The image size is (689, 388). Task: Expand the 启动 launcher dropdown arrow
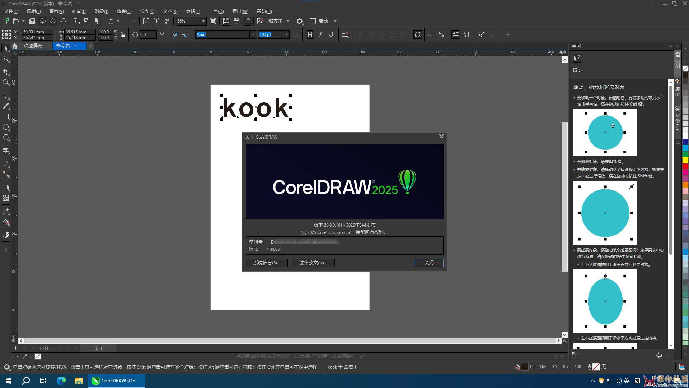click(x=335, y=21)
